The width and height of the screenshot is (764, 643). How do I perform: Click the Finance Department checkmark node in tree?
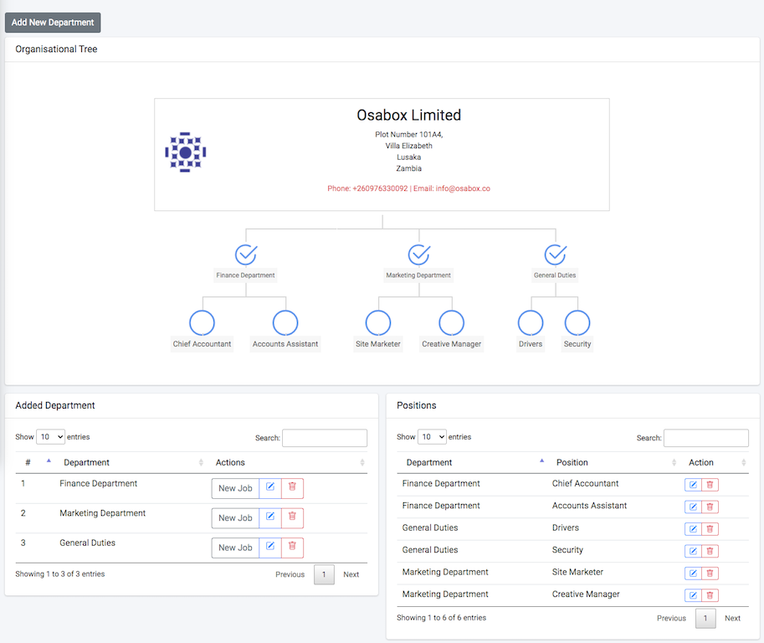(x=246, y=254)
